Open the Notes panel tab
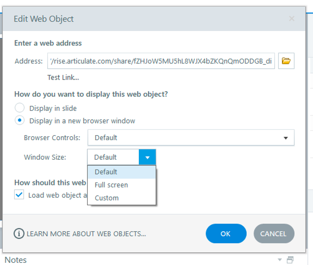Viewport: 313px width, 265px height. pyautogui.click(x=16, y=260)
